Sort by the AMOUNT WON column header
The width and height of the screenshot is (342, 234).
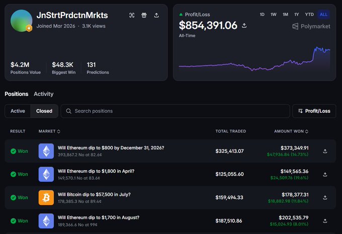(x=291, y=131)
